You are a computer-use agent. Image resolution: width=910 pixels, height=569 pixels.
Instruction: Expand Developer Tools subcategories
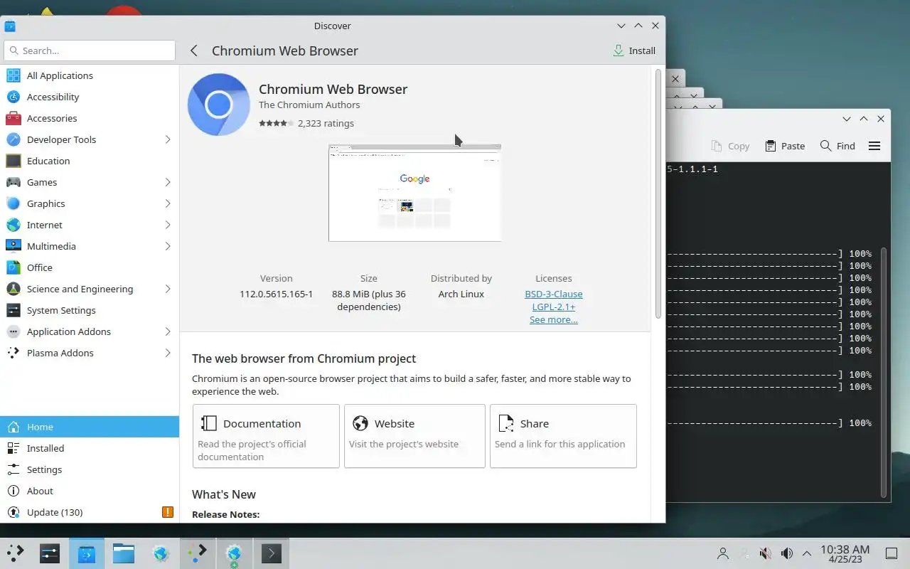coord(168,139)
